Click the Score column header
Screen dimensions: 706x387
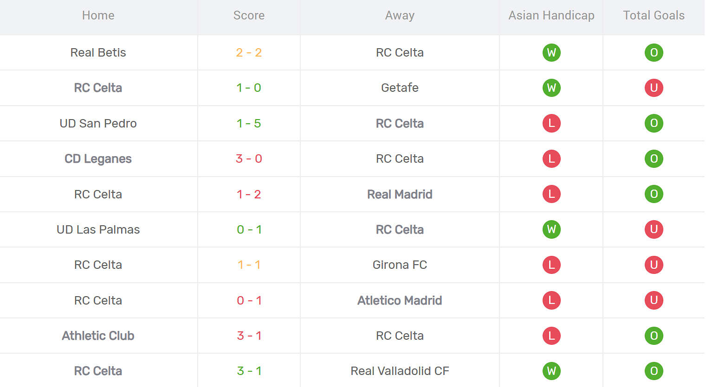click(x=249, y=15)
